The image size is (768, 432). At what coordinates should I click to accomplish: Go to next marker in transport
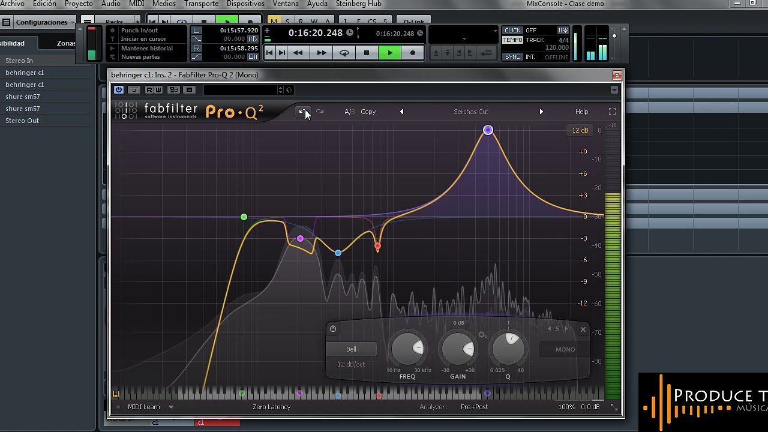point(281,53)
